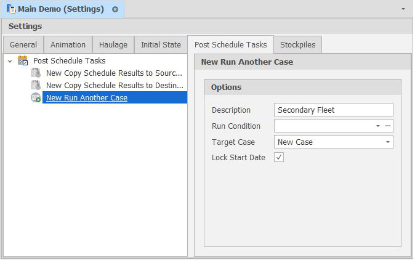Select the Initial State tab

click(x=161, y=44)
